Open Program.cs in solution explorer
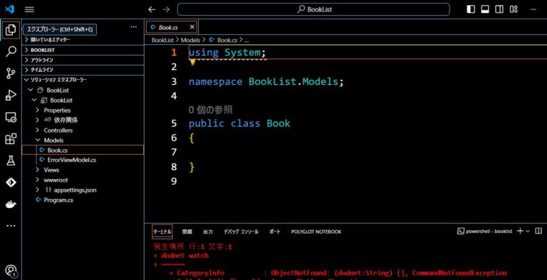This screenshot has height=280, width=547. pos(58,200)
